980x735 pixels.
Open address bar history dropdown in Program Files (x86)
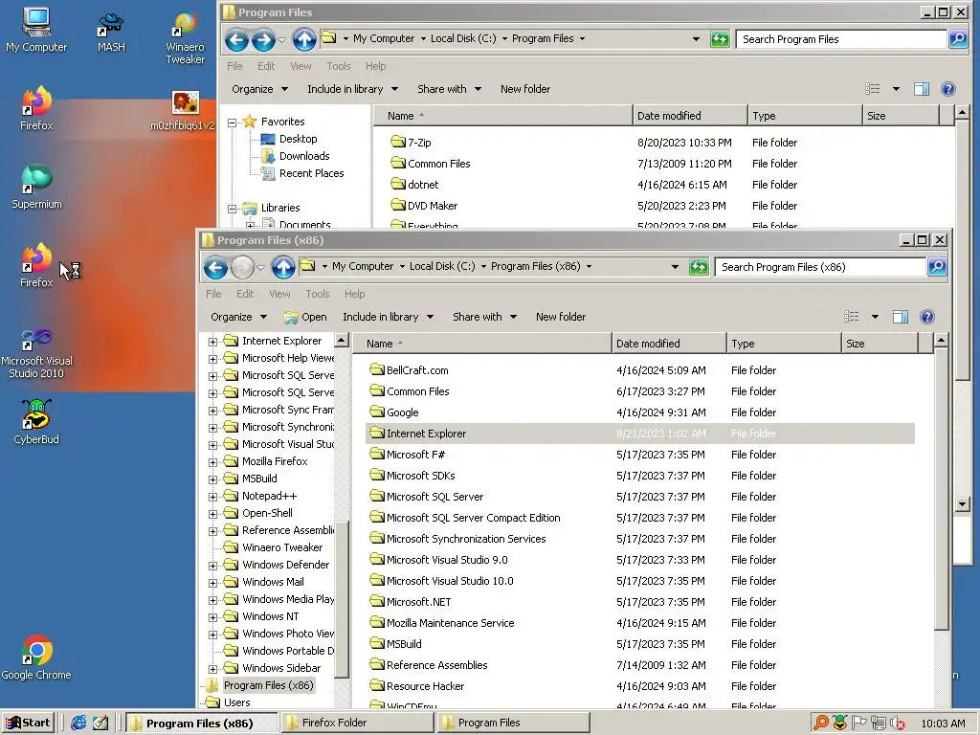click(x=675, y=267)
